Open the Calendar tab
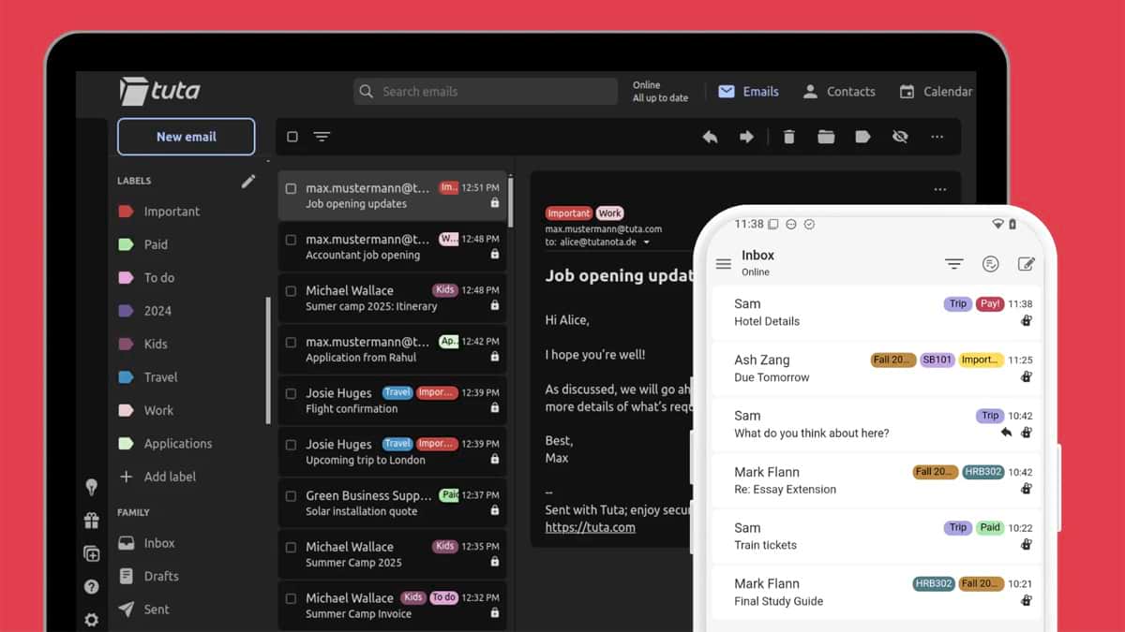Image resolution: width=1125 pixels, height=632 pixels. click(x=936, y=91)
